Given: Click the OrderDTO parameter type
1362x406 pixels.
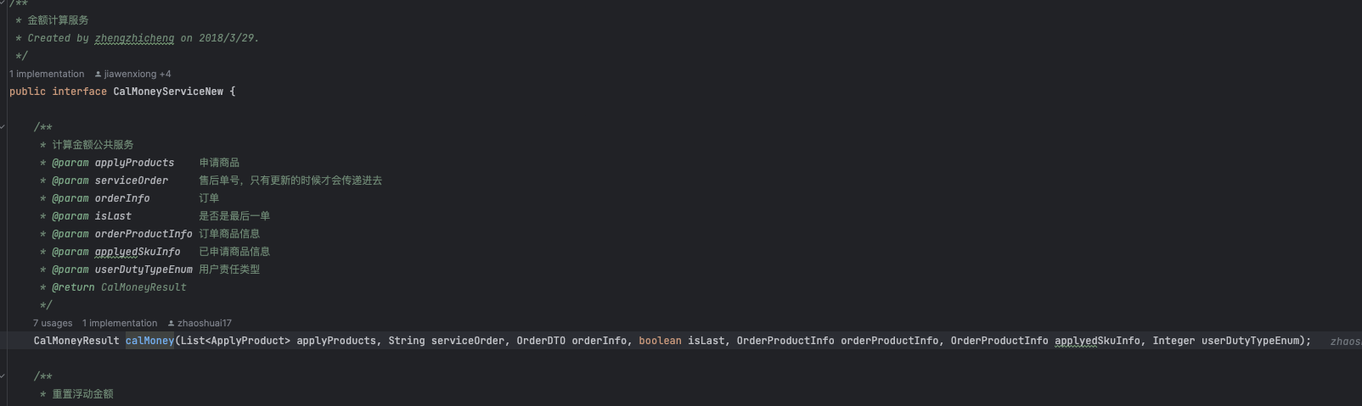Looking at the screenshot, I should (541, 341).
